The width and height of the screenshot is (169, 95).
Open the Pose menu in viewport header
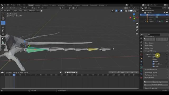pyautogui.click(x=25, y=11)
